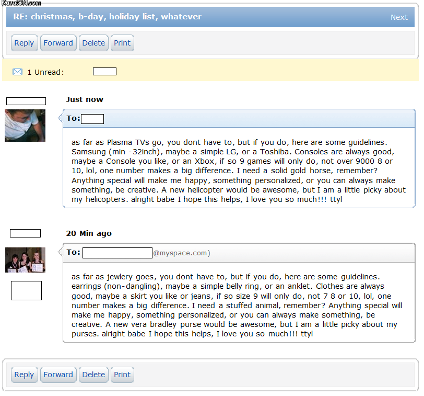
Task: Open the group photo of the 20 Min ago sender
Action: tap(25, 260)
